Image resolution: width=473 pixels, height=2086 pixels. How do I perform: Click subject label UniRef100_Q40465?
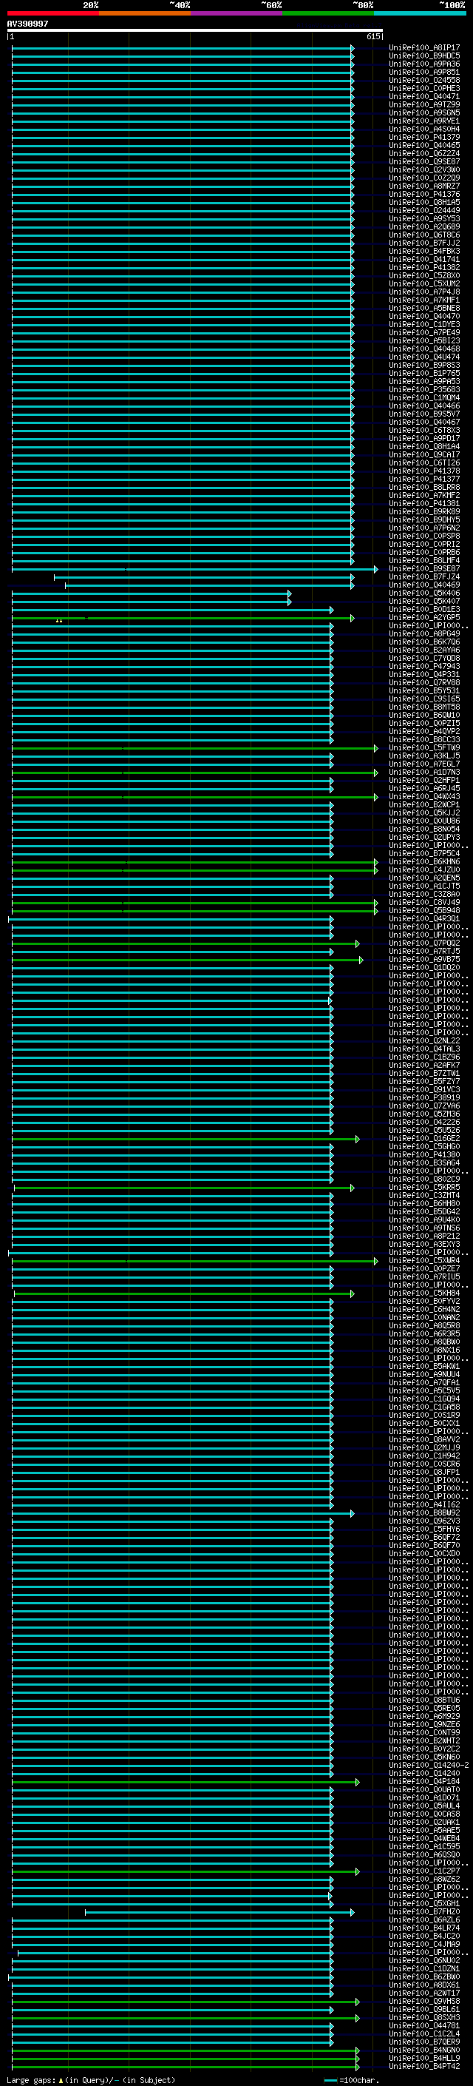(x=424, y=145)
